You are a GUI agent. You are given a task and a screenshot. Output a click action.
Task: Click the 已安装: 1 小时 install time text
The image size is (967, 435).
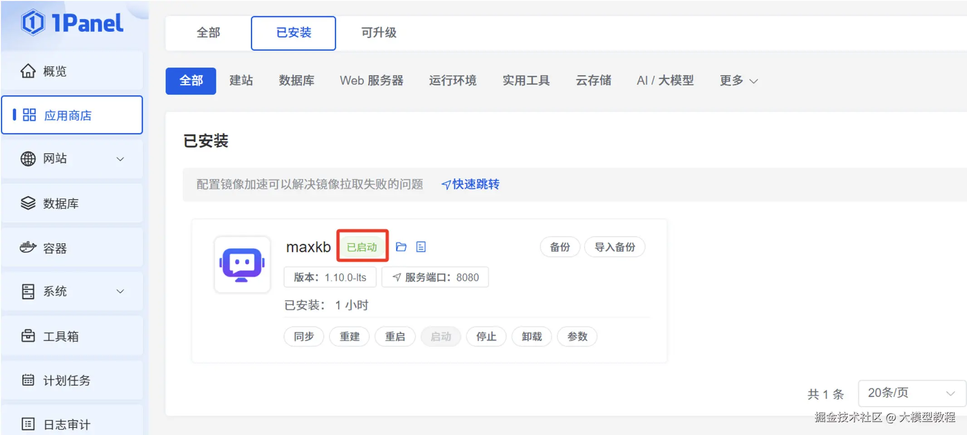point(327,305)
